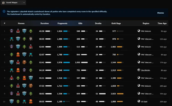The image size is (172, 106).
Task: Click the Stockholm region text
Action: [145, 70]
